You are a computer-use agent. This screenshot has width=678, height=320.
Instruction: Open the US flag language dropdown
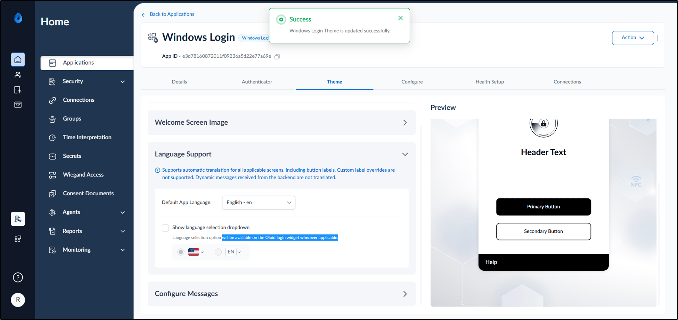pyautogui.click(x=196, y=252)
